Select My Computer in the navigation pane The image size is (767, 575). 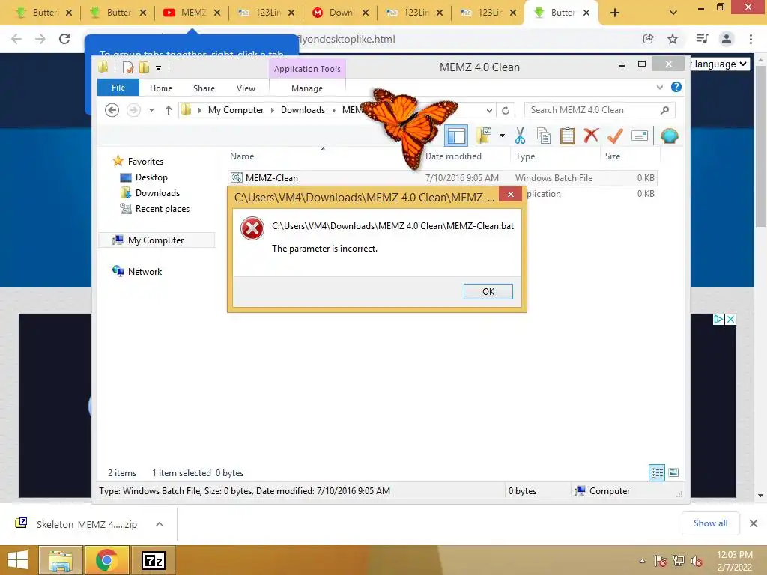(156, 240)
